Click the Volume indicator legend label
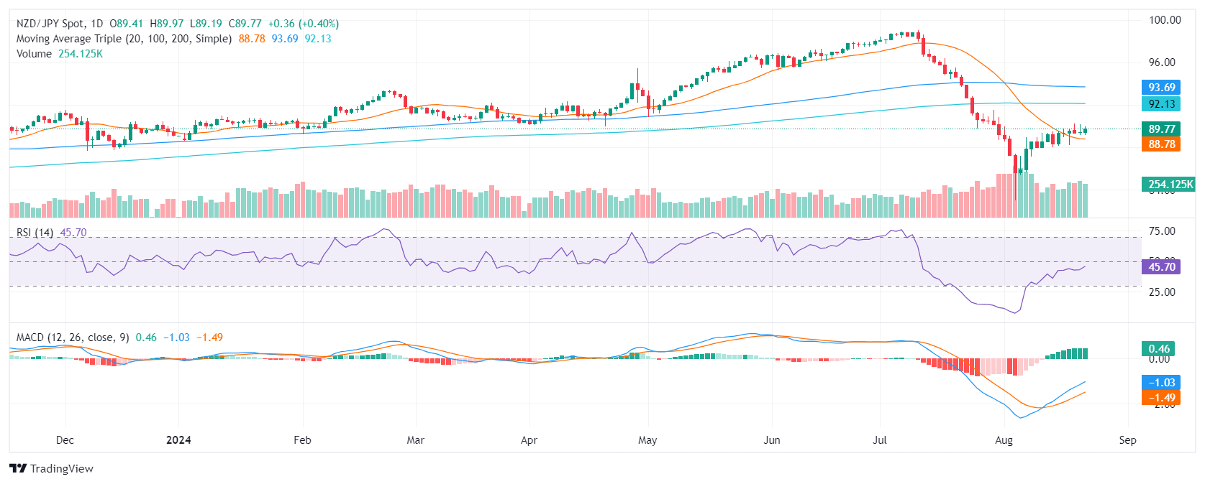Viewport: 1205px width, 484px height. [34, 54]
